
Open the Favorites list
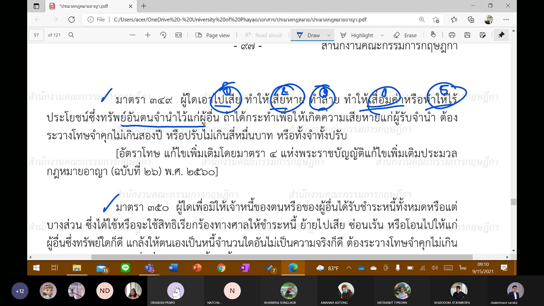pyautogui.click(x=454, y=20)
